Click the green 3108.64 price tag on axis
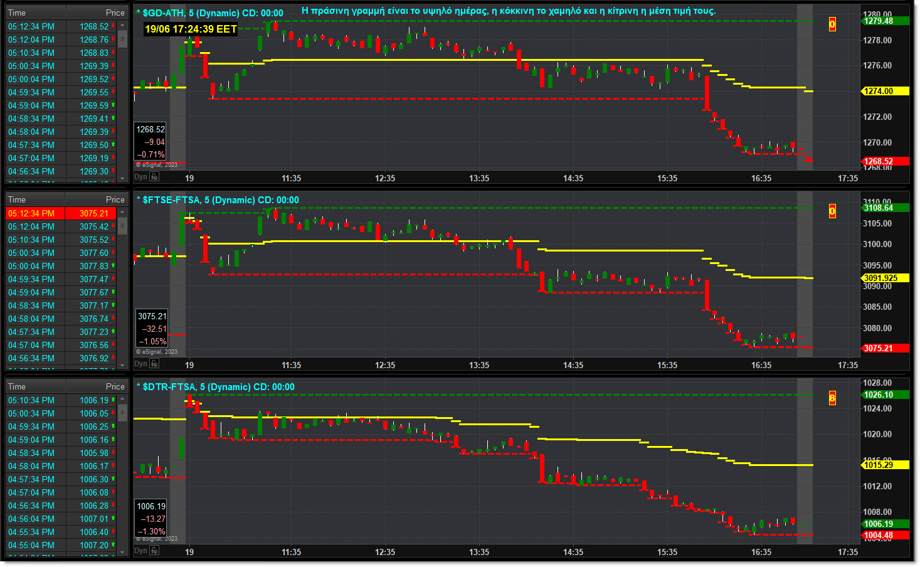The height and width of the screenshot is (567, 920). pos(886,208)
